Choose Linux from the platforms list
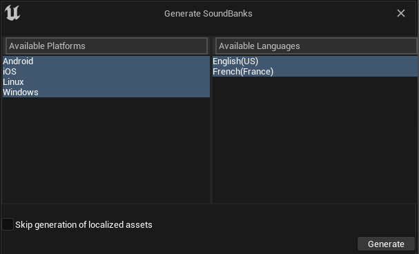 click(x=106, y=82)
